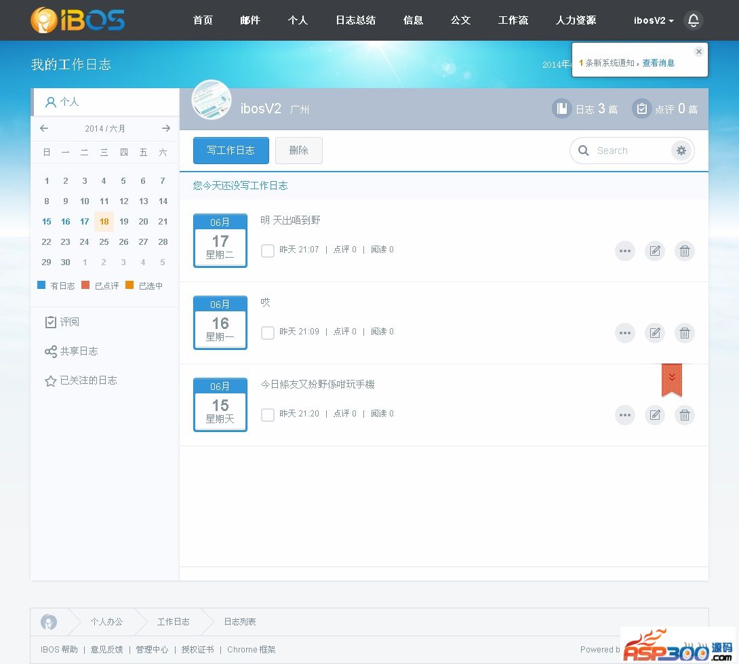The width and height of the screenshot is (739, 664).
Task: Open the log titled 明 天出唔到野
Action: [290, 220]
